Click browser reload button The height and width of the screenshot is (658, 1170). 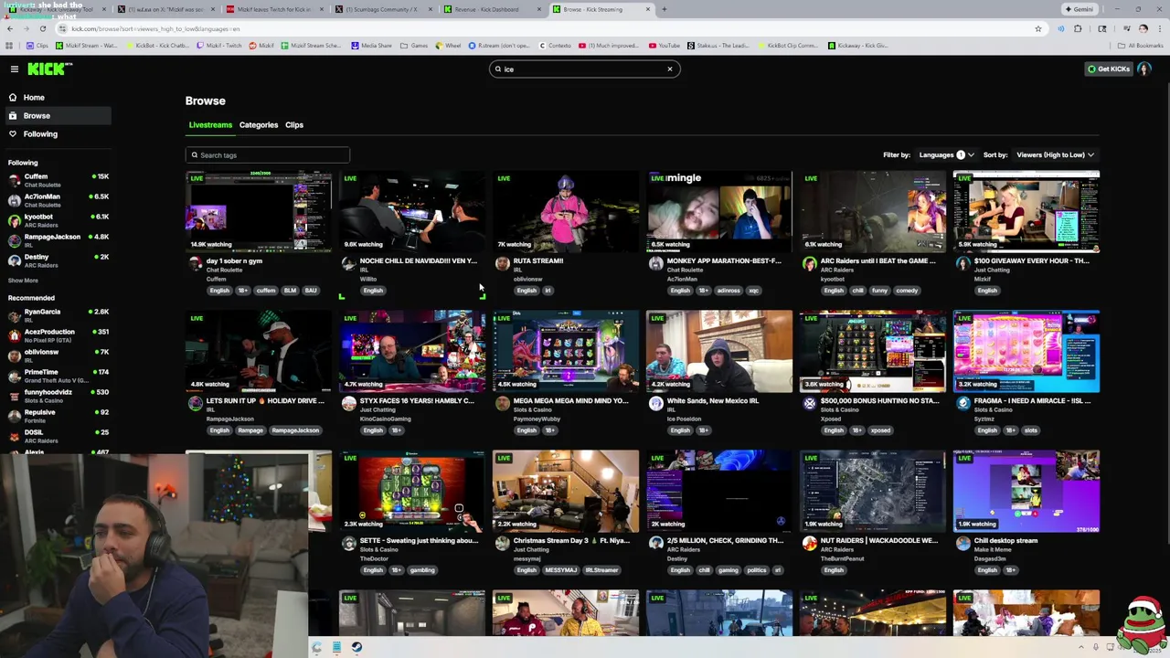[42, 28]
